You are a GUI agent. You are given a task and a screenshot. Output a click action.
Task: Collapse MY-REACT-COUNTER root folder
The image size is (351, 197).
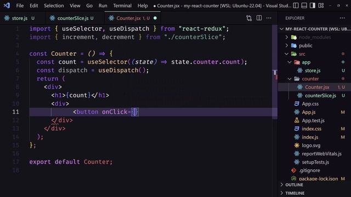(x=281, y=29)
